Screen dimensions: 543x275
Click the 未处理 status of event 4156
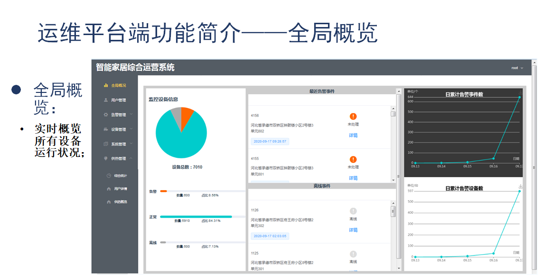tap(353, 124)
